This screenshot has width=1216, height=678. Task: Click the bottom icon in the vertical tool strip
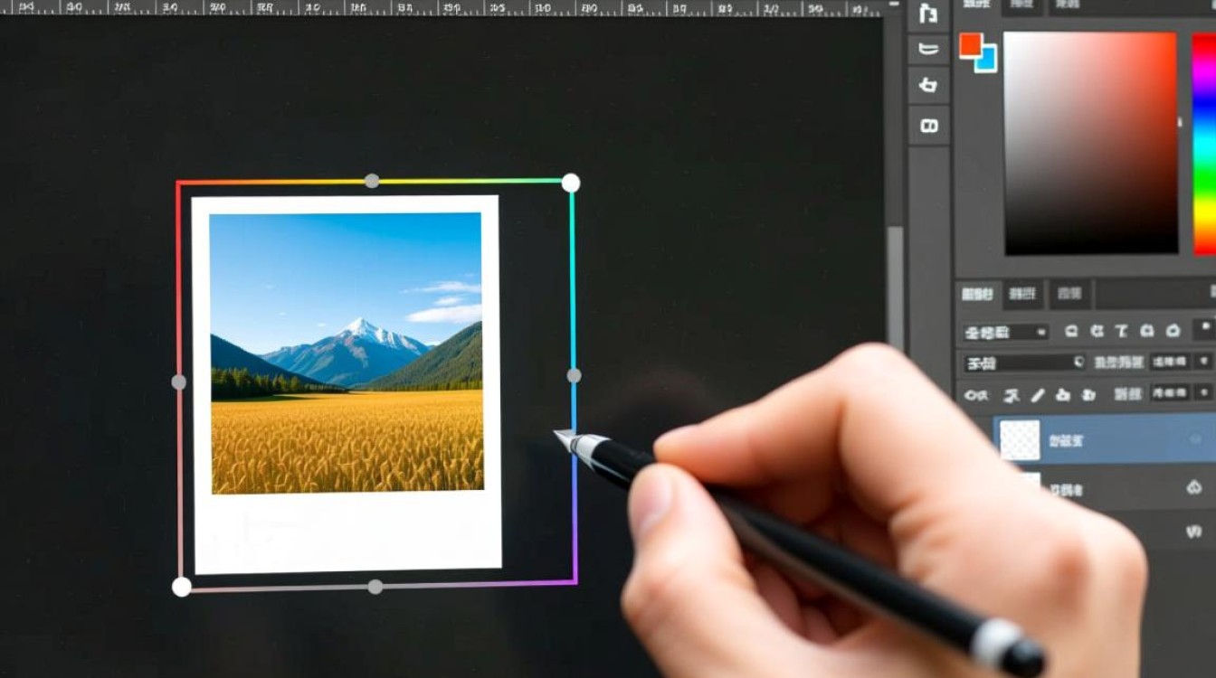pyautogui.click(x=928, y=125)
